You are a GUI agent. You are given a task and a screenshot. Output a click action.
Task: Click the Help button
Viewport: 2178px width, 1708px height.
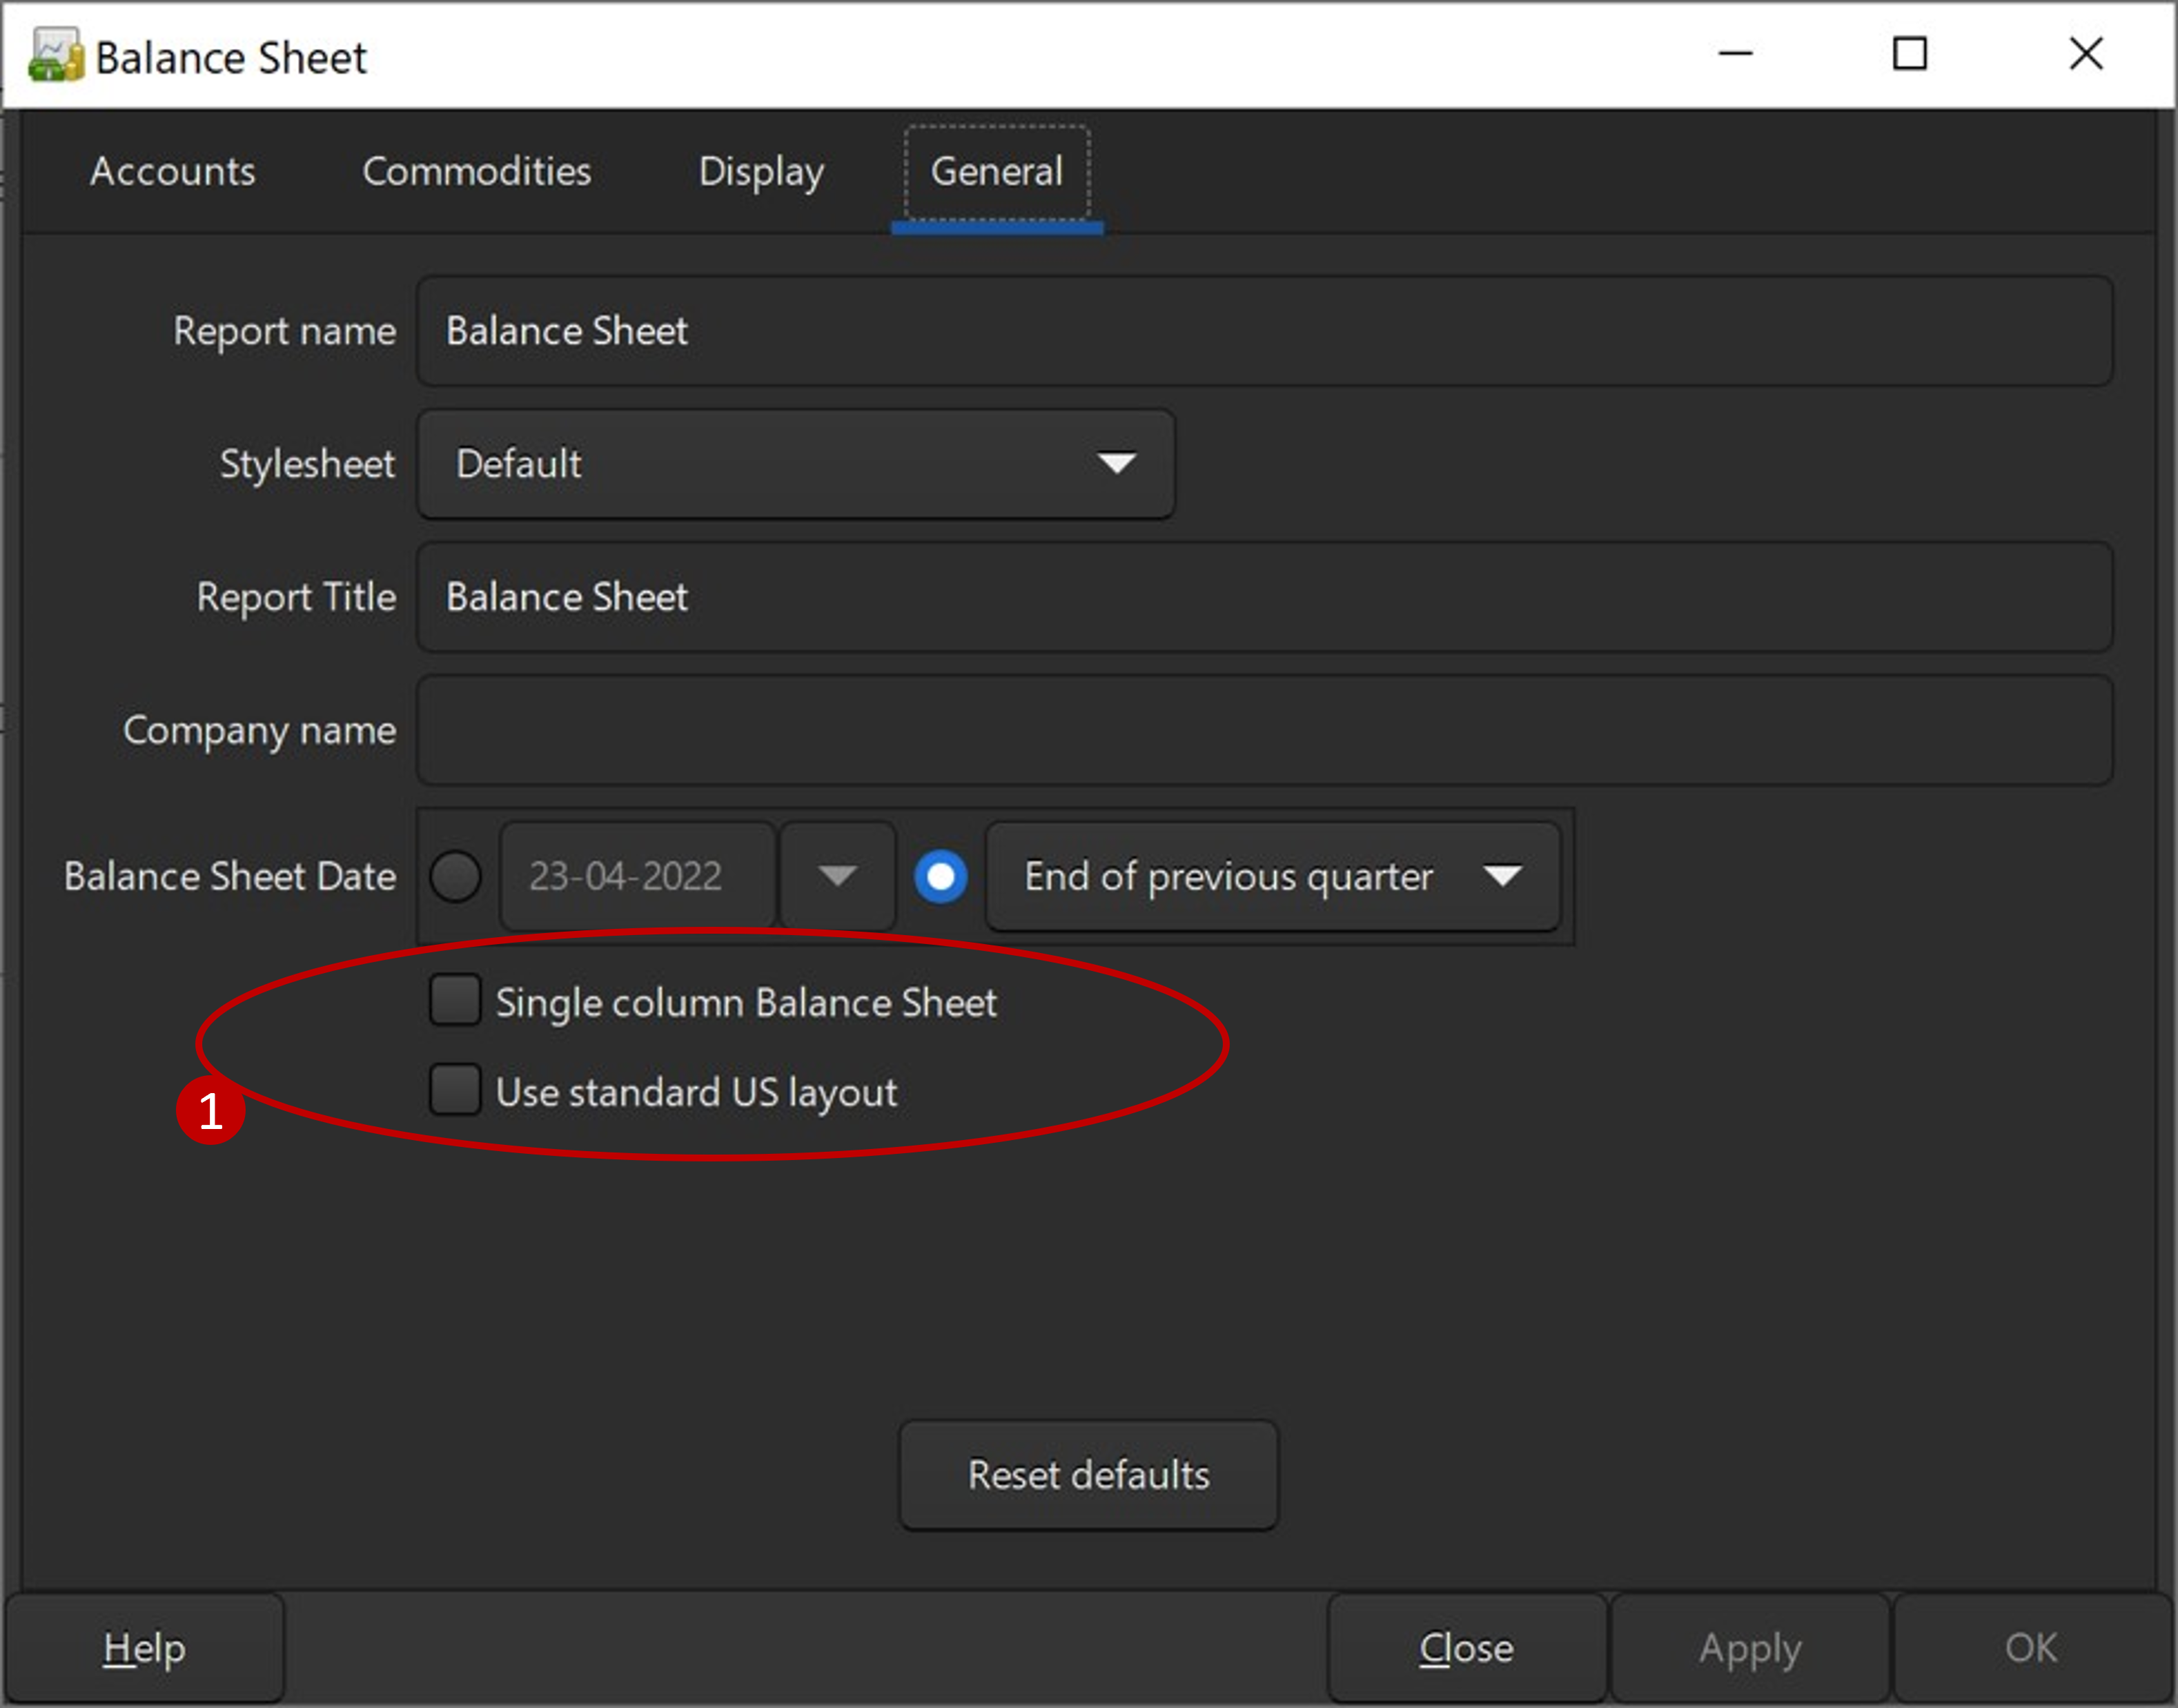click(x=144, y=1648)
